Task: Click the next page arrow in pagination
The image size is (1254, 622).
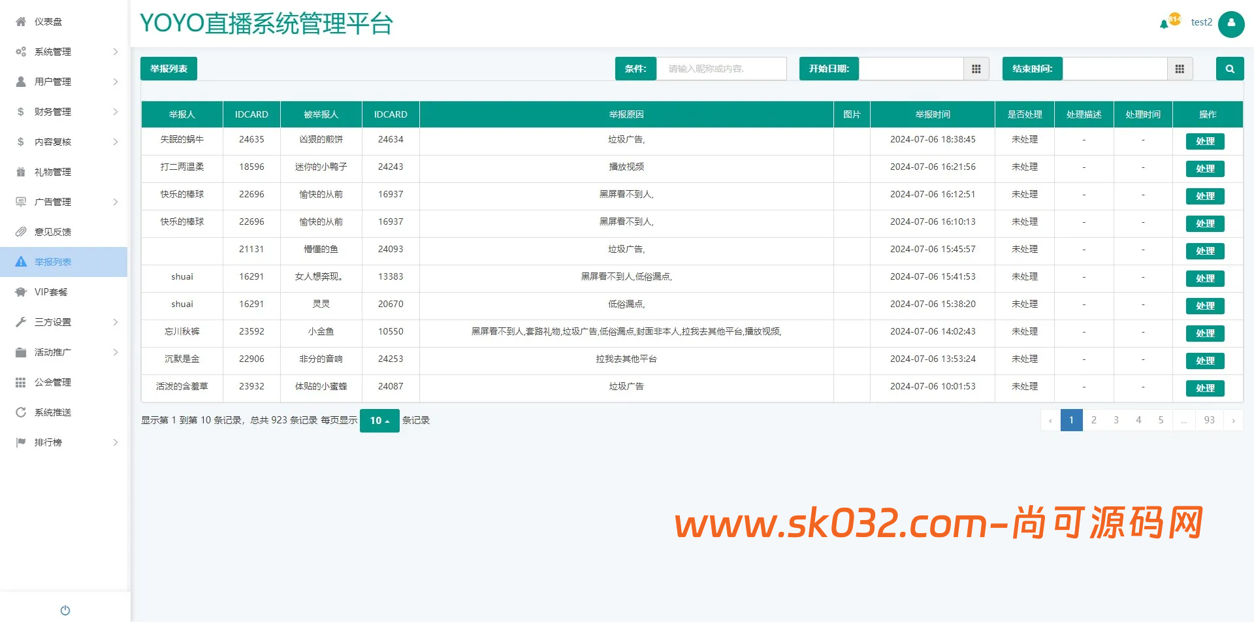Action: coord(1232,420)
